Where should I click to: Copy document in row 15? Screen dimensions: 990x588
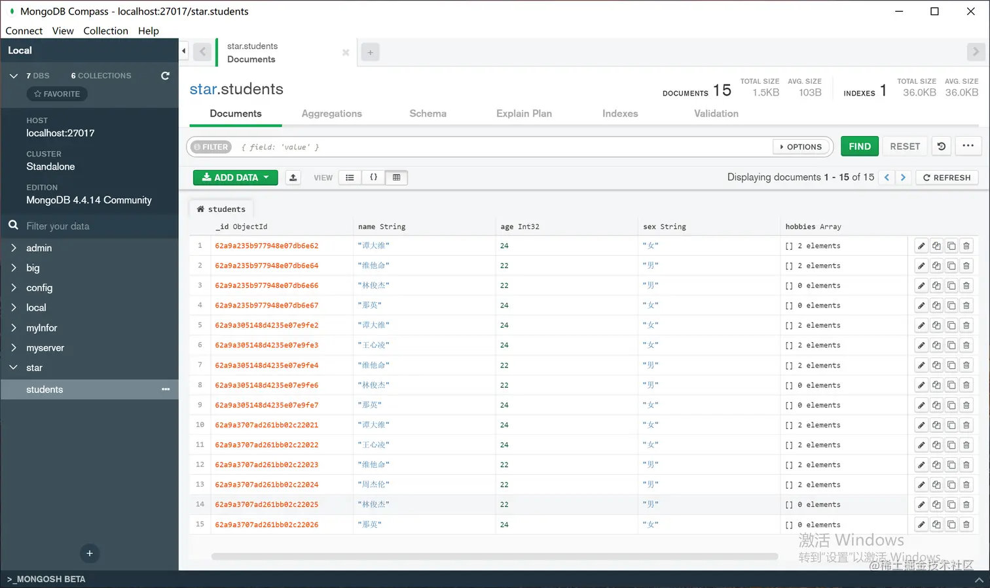tap(936, 525)
